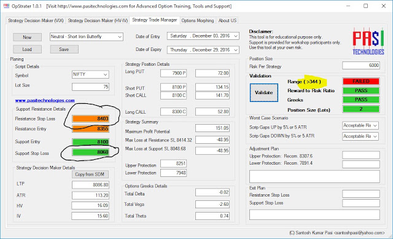Click Max Loss at Resistance SL value field
393x239 pixels.
(x=212, y=139)
